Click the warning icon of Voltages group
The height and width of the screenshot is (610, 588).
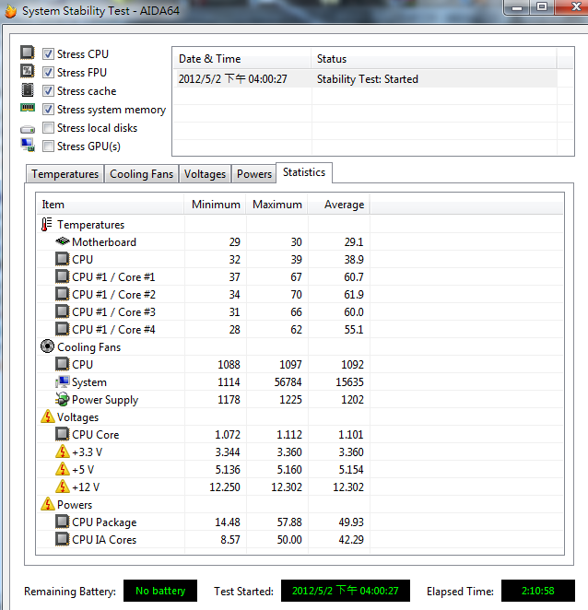[48, 416]
